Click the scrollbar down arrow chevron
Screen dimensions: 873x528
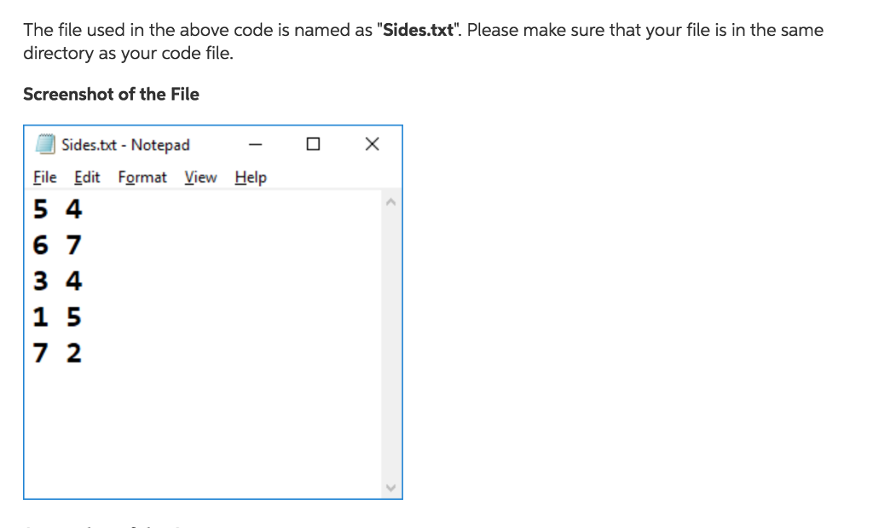[391, 486]
